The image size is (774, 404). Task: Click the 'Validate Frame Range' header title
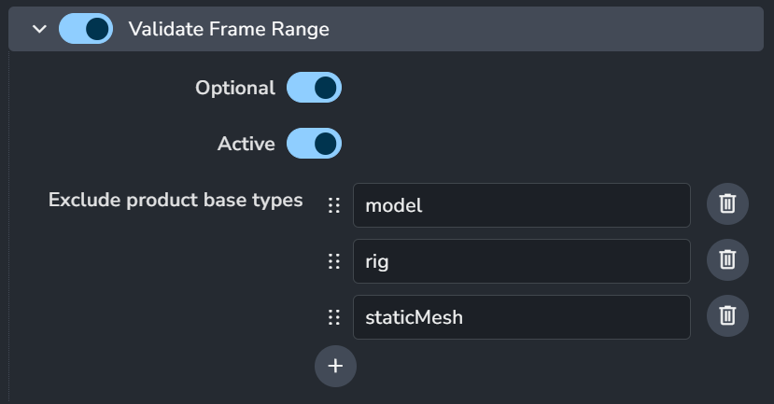coord(229,29)
